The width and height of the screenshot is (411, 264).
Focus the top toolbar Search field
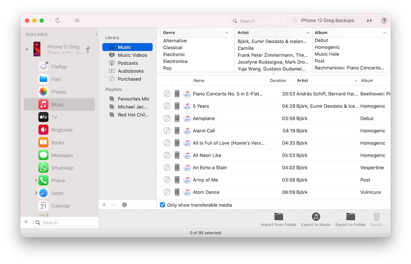point(259,21)
